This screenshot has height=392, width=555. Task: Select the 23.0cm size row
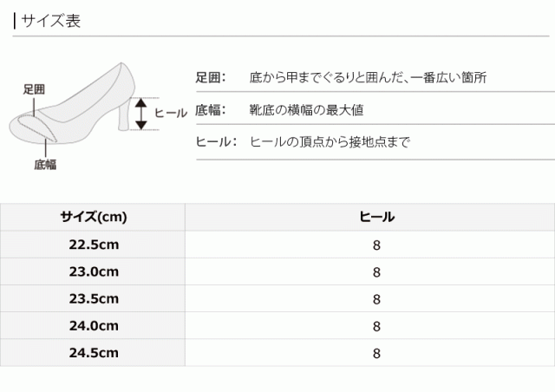pyautogui.click(x=94, y=271)
